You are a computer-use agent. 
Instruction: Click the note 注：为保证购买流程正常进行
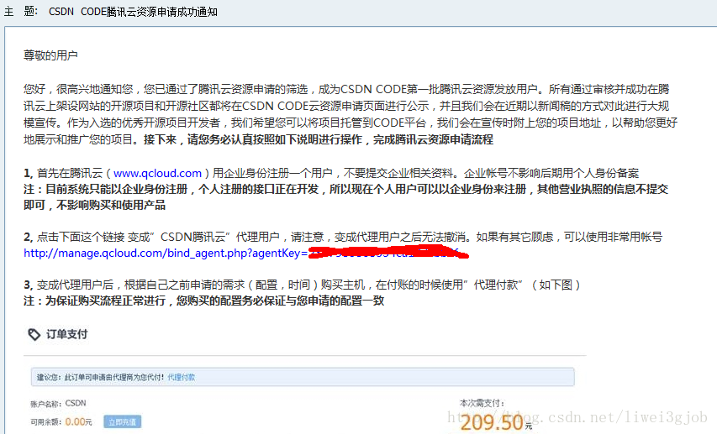pyautogui.click(x=204, y=301)
